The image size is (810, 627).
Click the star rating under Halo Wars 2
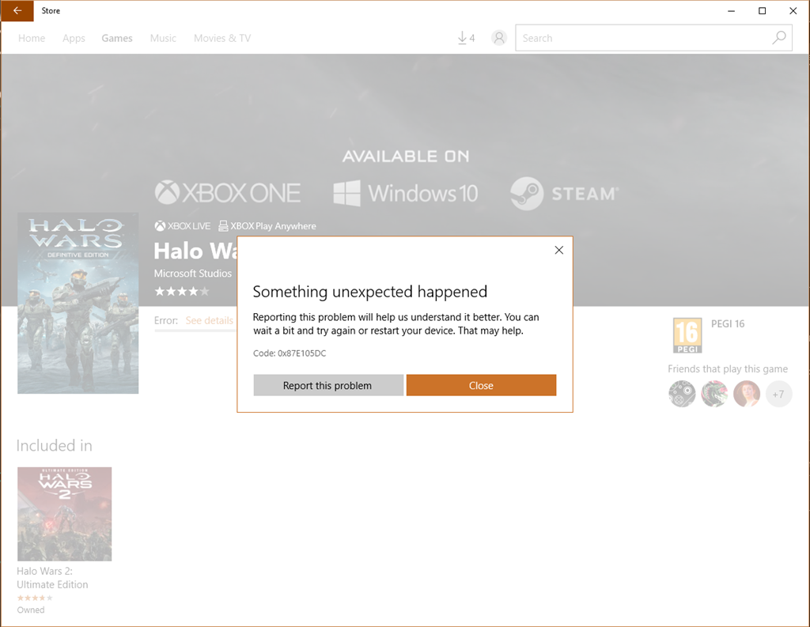click(x=35, y=598)
